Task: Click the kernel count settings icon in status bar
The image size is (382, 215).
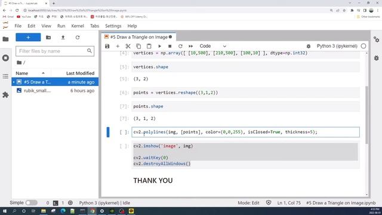Action: 70,203
